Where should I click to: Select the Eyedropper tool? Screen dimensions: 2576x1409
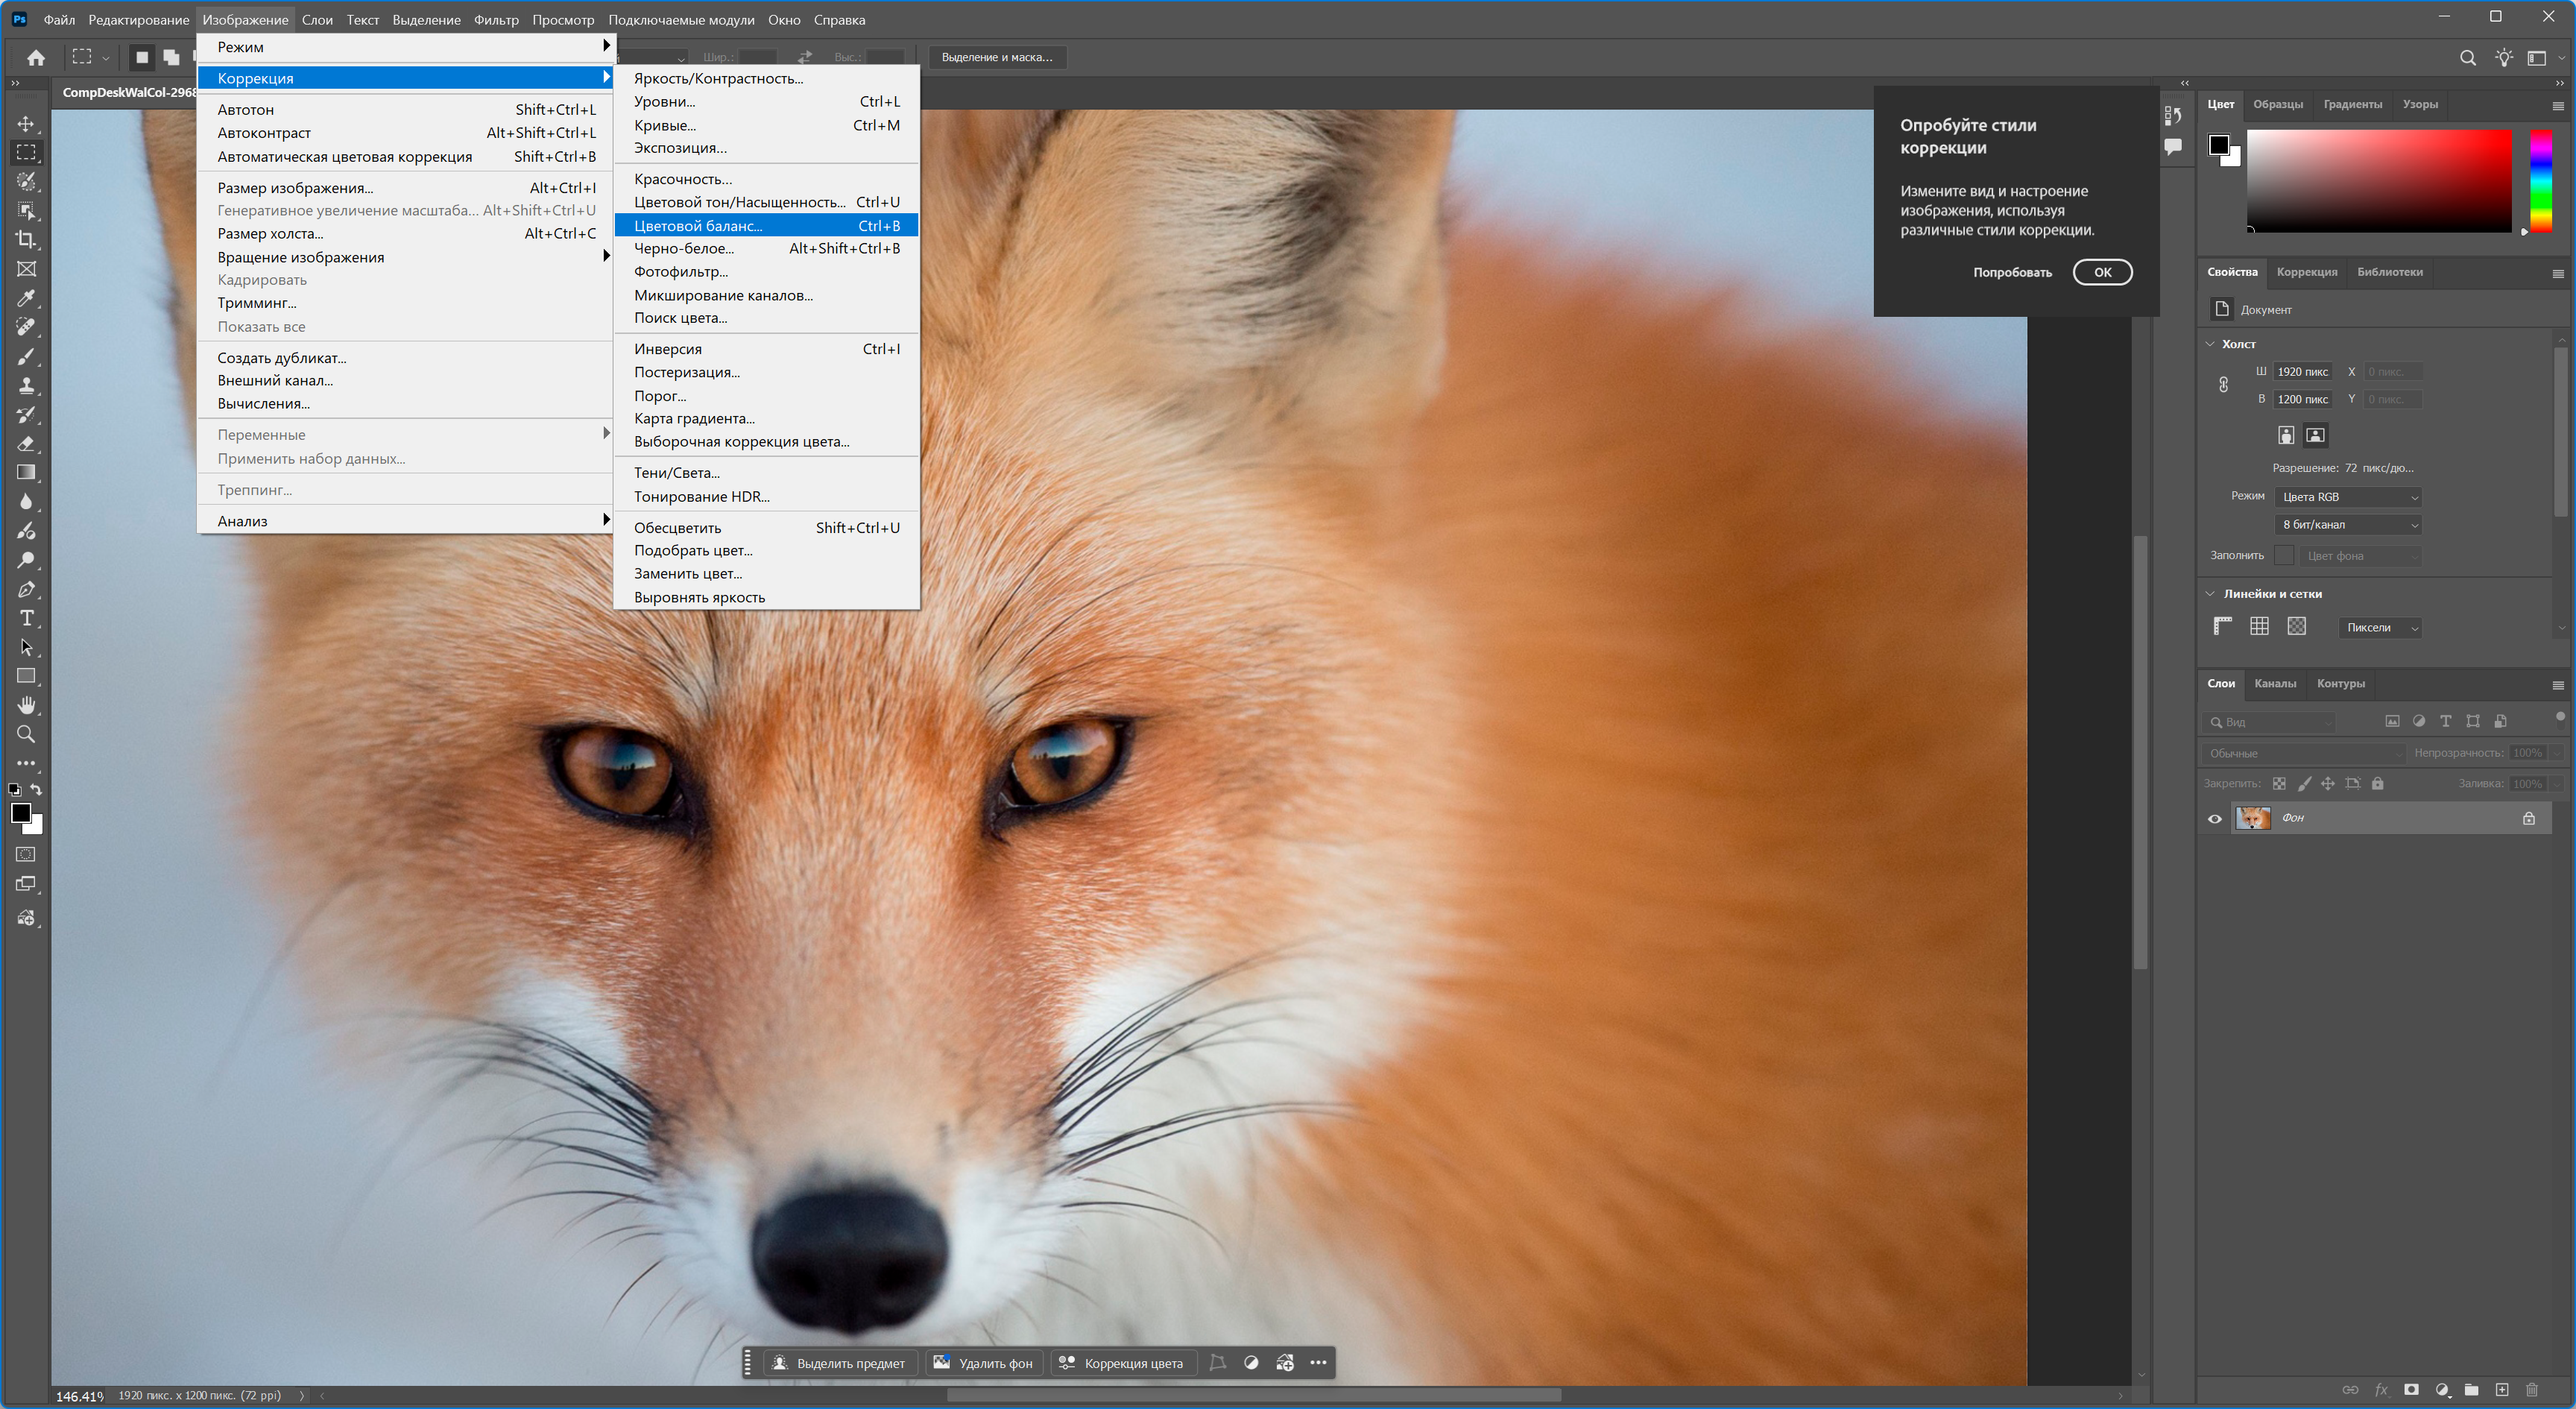click(x=26, y=298)
